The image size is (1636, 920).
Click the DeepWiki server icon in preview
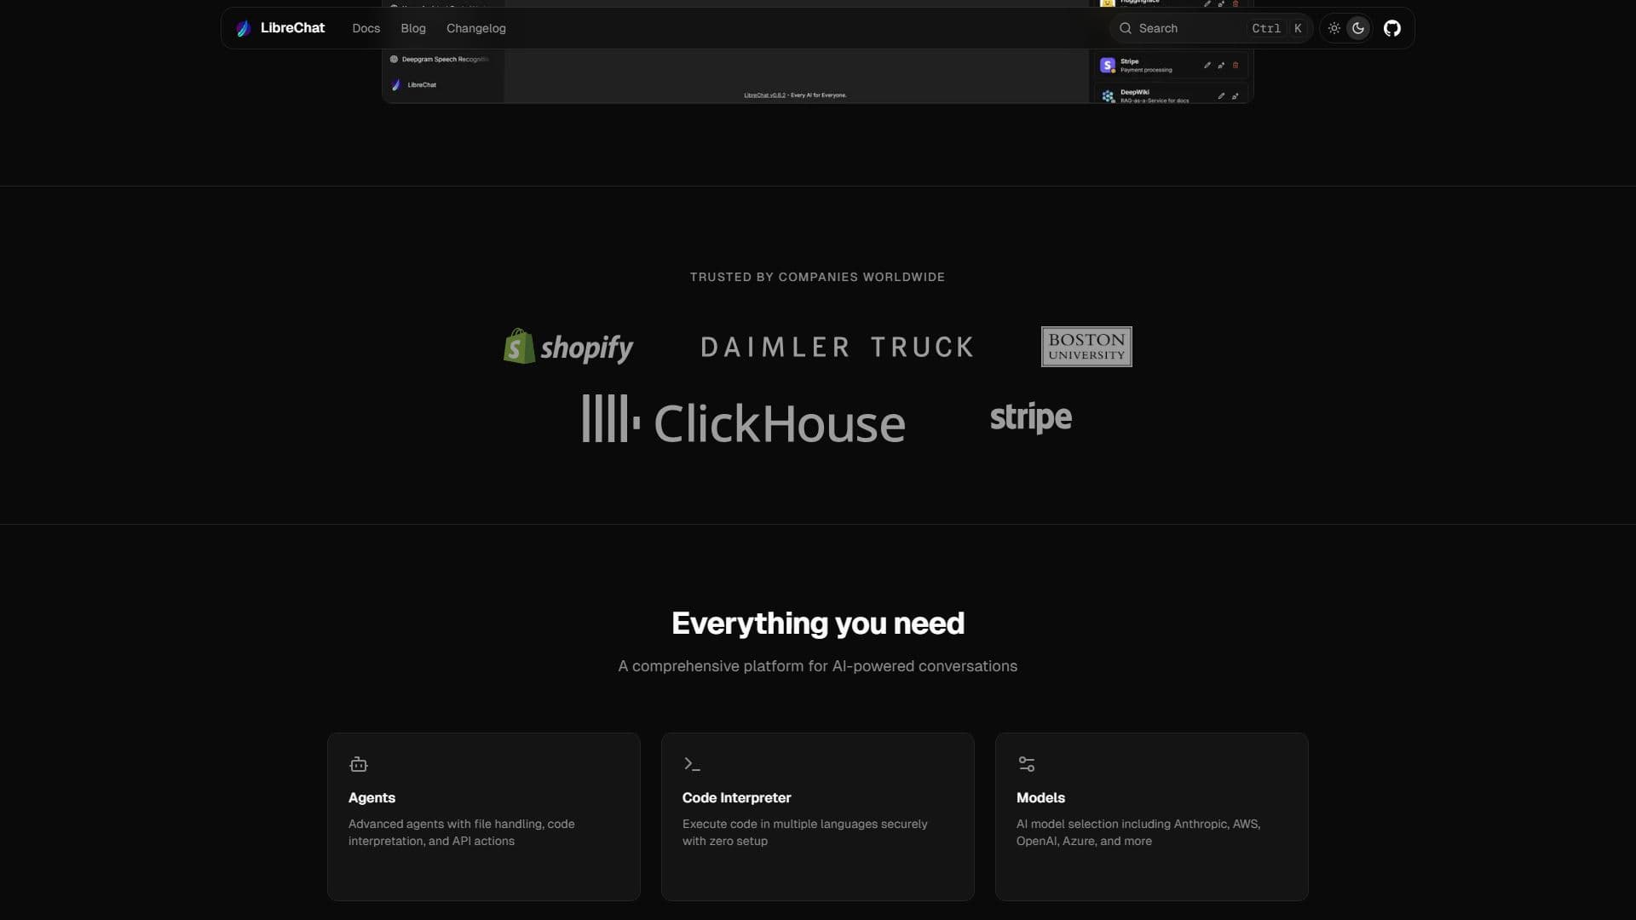(x=1108, y=96)
